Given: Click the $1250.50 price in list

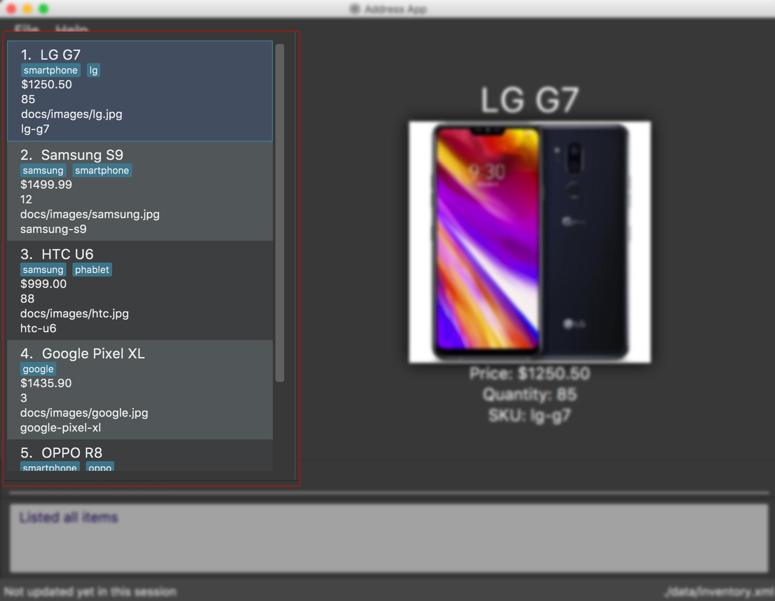Looking at the screenshot, I should coord(47,84).
